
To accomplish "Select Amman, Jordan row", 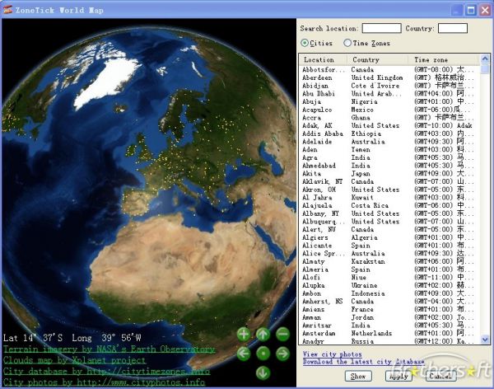I will (x=389, y=317).
